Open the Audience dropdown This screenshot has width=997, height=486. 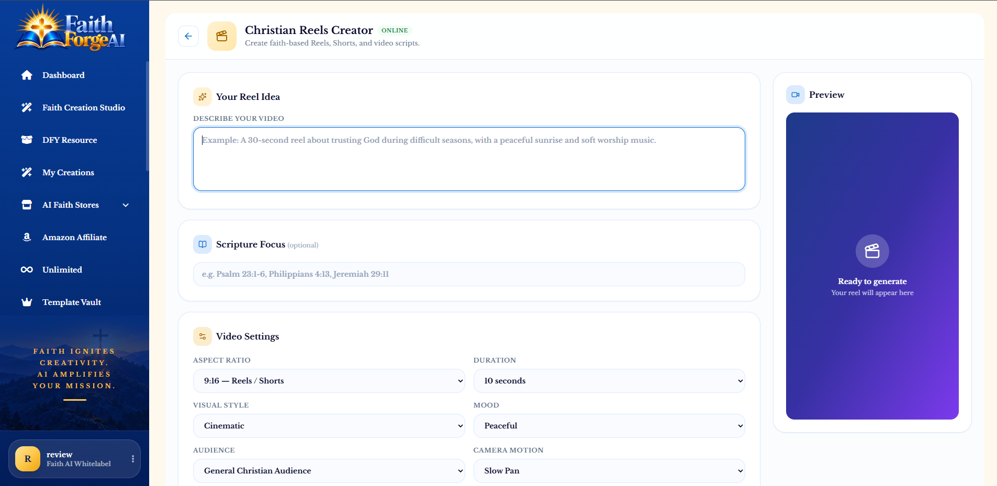pyautogui.click(x=329, y=471)
